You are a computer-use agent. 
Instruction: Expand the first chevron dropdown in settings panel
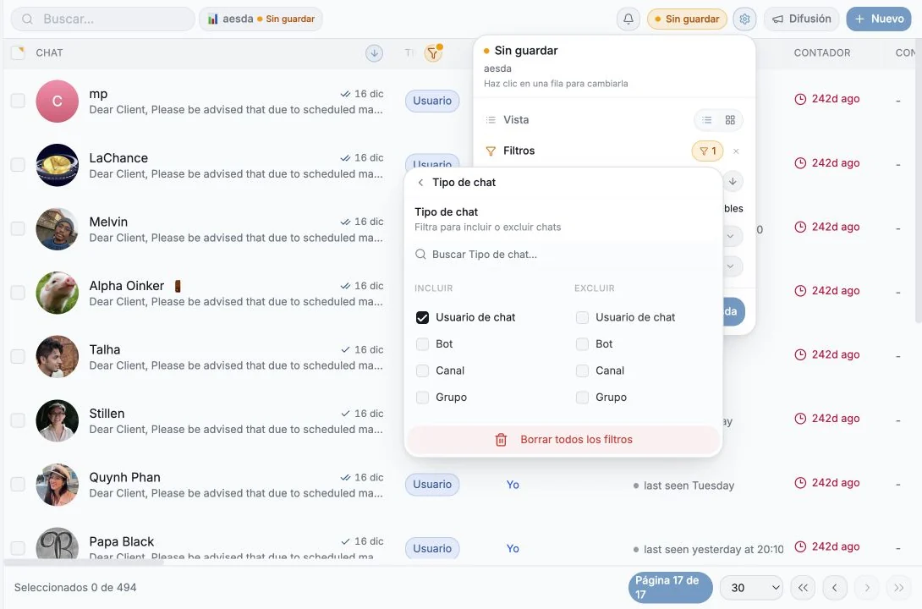click(x=730, y=236)
